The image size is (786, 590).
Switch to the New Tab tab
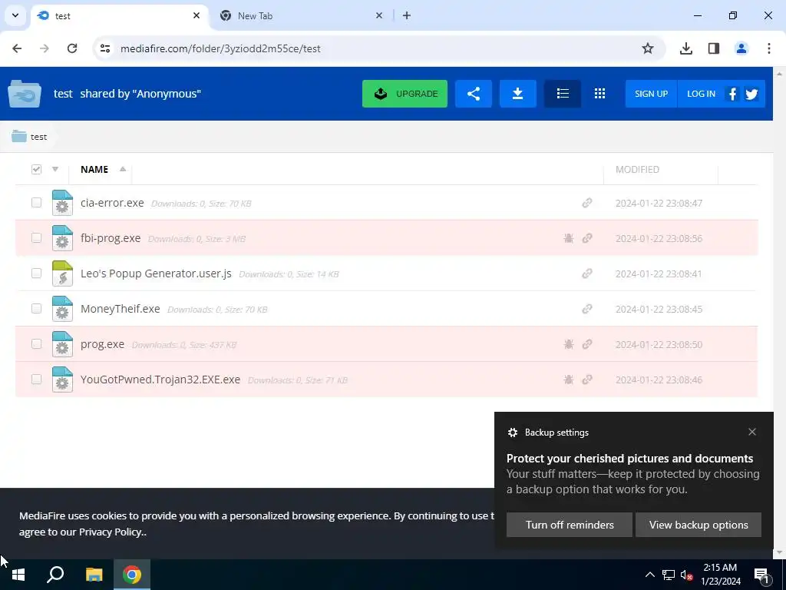coord(301,15)
